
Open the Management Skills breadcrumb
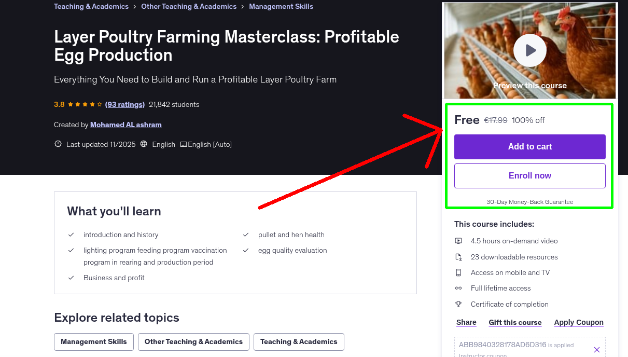pos(281,6)
